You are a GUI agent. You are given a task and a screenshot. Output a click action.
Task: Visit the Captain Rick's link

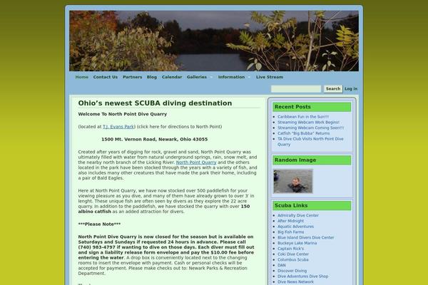point(290,249)
